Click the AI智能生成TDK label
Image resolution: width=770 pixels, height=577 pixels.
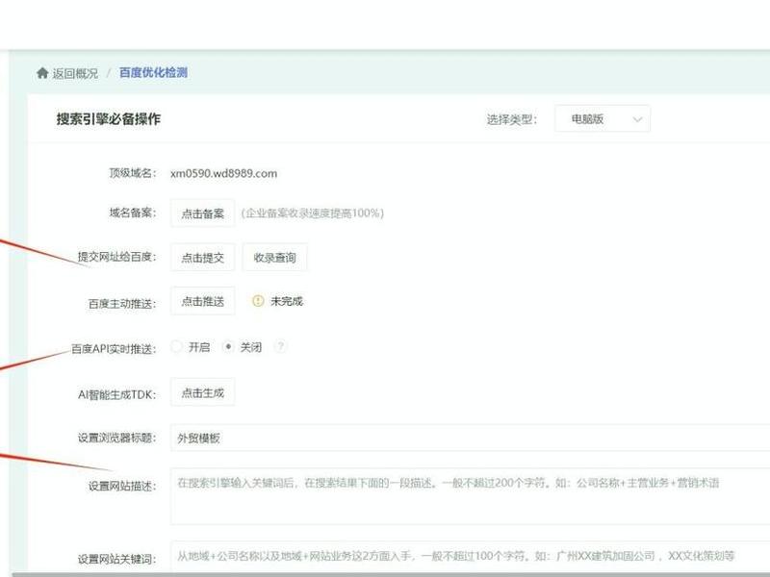tap(116, 394)
